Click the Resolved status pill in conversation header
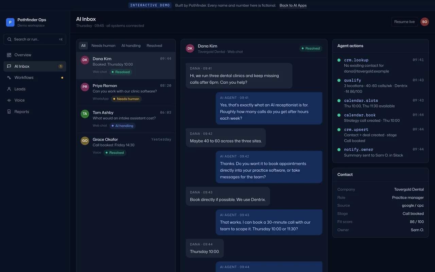The height and width of the screenshot is (272, 435). point(311,48)
